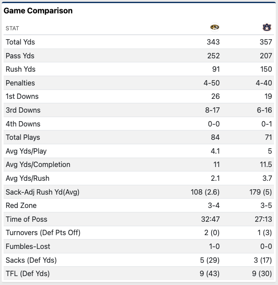Click the Sack-Adj Rush Yd(Avg) row label

(42, 192)
